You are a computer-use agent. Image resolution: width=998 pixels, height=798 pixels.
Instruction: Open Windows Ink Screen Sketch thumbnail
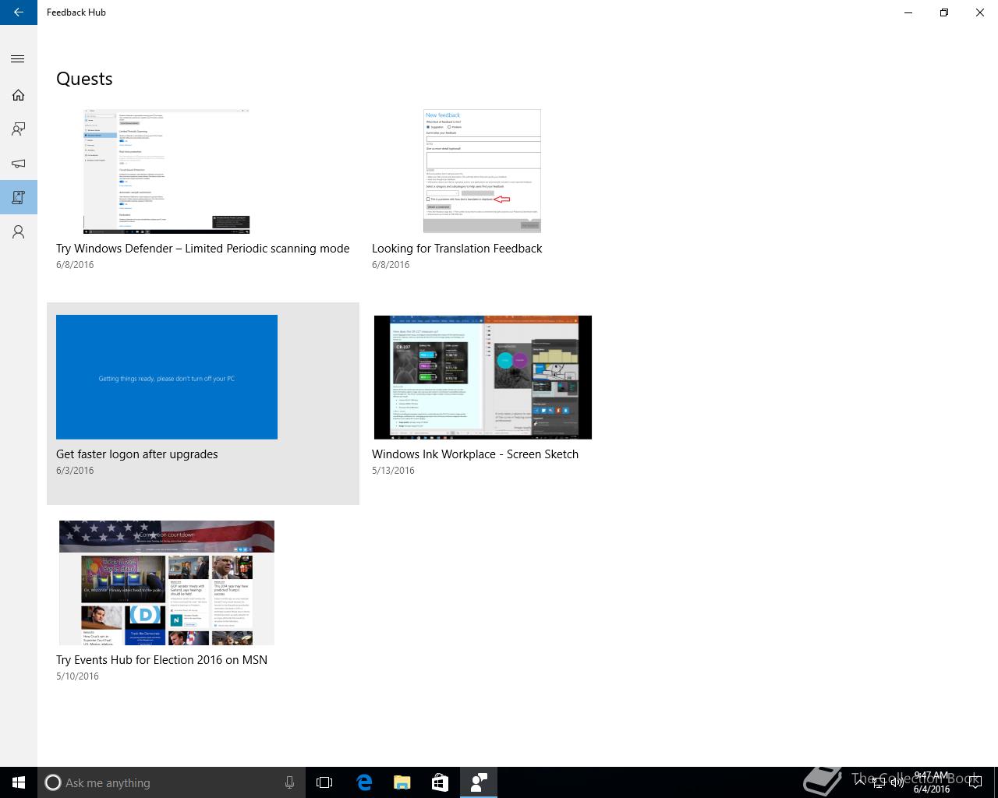click(483, 377)
